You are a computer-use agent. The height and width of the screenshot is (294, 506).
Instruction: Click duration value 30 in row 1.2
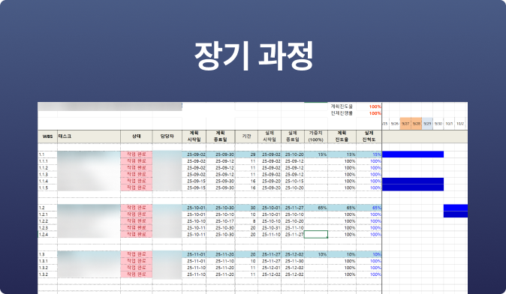coord(246,208)
